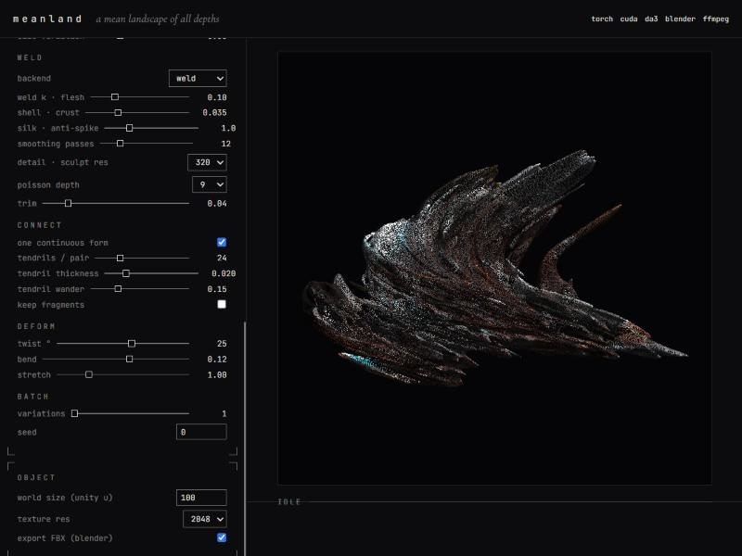Image resolution: width=742 pixels, height=556 pixels.
Task: Click the 'blender' status item
Action: click(680, 19)
